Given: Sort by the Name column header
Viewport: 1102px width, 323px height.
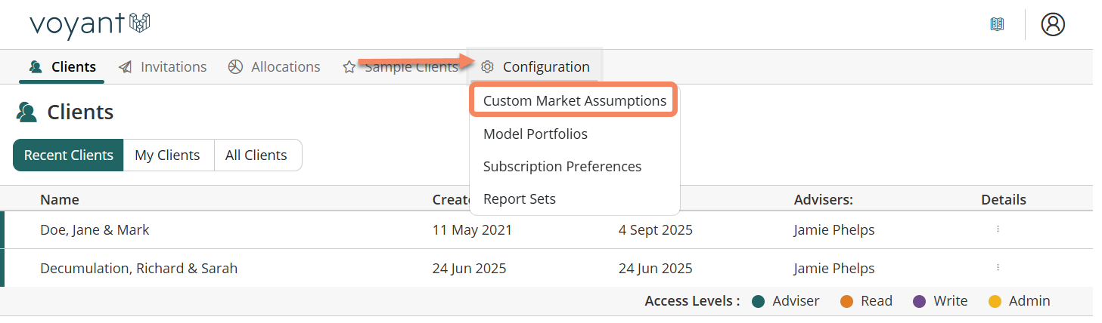Looking at the screenshot, I should point(59,200).
